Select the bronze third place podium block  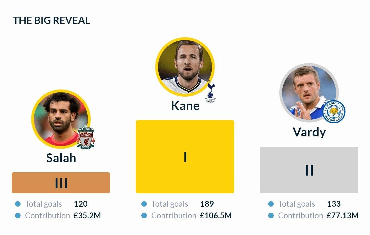(61, 183)
